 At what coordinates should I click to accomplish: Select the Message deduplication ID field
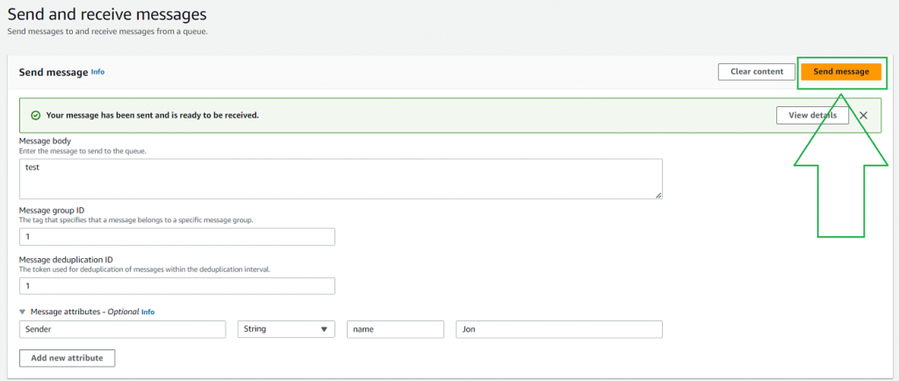[x=176, y=286]
